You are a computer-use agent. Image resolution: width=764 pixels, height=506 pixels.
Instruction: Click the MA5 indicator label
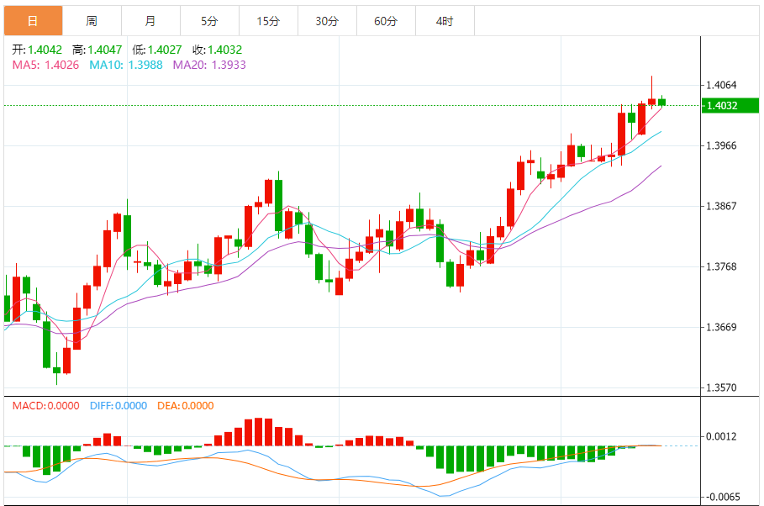(x=45, y=64)
